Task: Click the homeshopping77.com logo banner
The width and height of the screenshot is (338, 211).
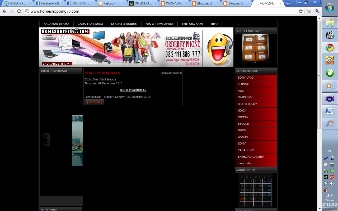Action: pyautogui.click(x=65, y=31)
